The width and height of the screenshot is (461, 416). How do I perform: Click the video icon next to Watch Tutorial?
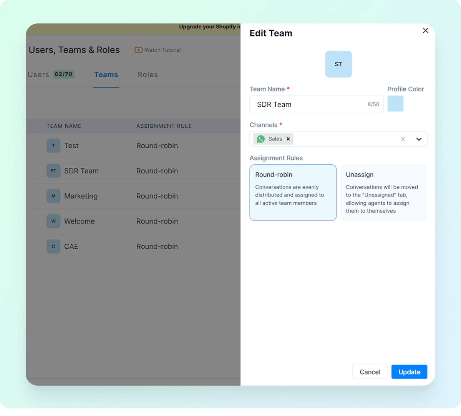[138, 50]
